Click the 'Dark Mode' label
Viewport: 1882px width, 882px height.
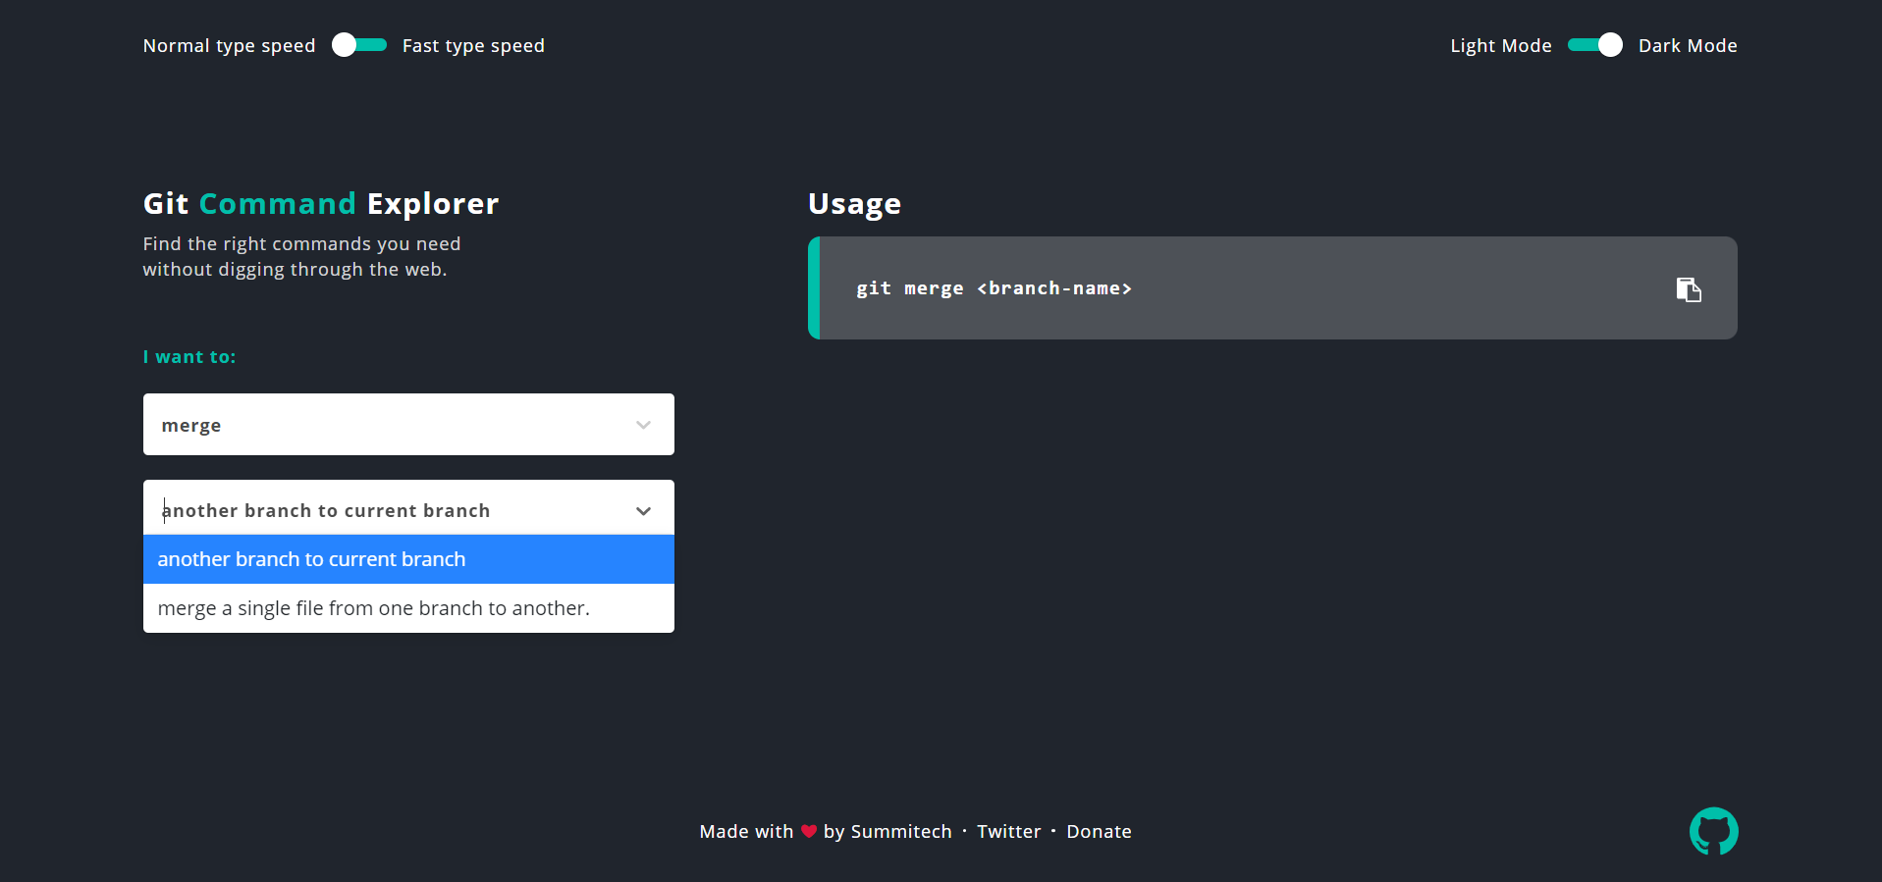1688,46
